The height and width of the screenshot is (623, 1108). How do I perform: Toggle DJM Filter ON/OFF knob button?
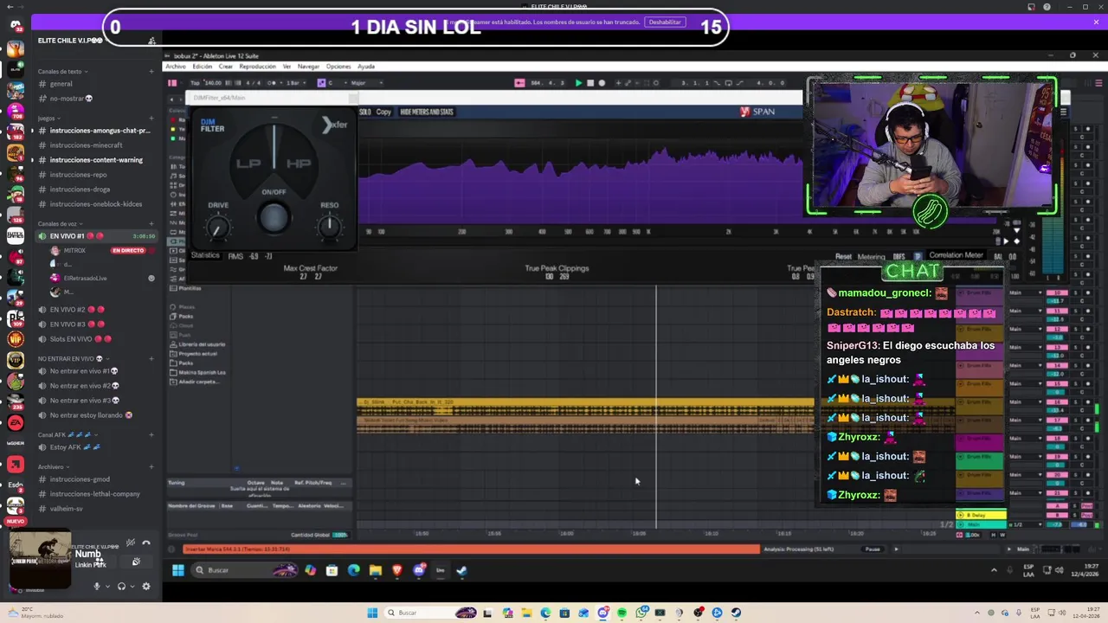[x=274, y=217]
